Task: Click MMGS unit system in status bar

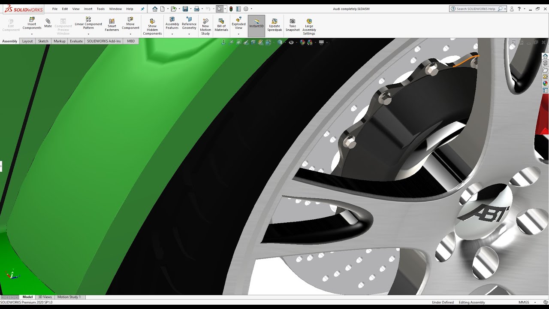Action: (524, 302)
